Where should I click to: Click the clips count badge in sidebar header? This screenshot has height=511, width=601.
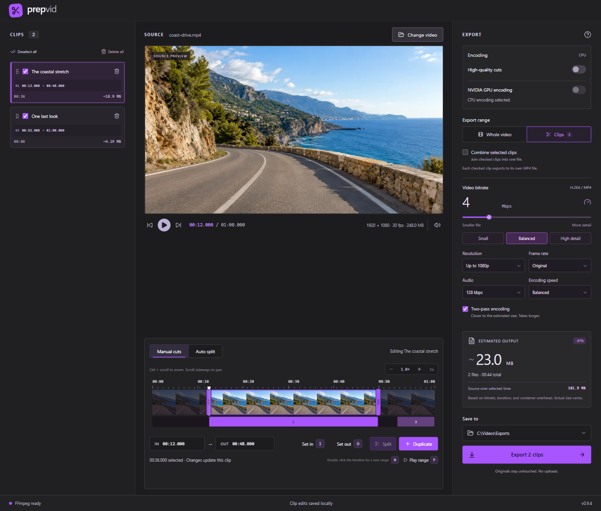click(33, 34)
